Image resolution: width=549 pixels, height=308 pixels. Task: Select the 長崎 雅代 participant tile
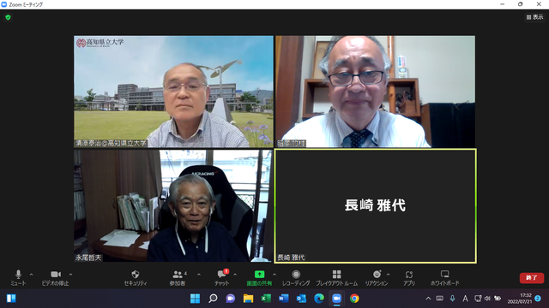pos(376,206)
